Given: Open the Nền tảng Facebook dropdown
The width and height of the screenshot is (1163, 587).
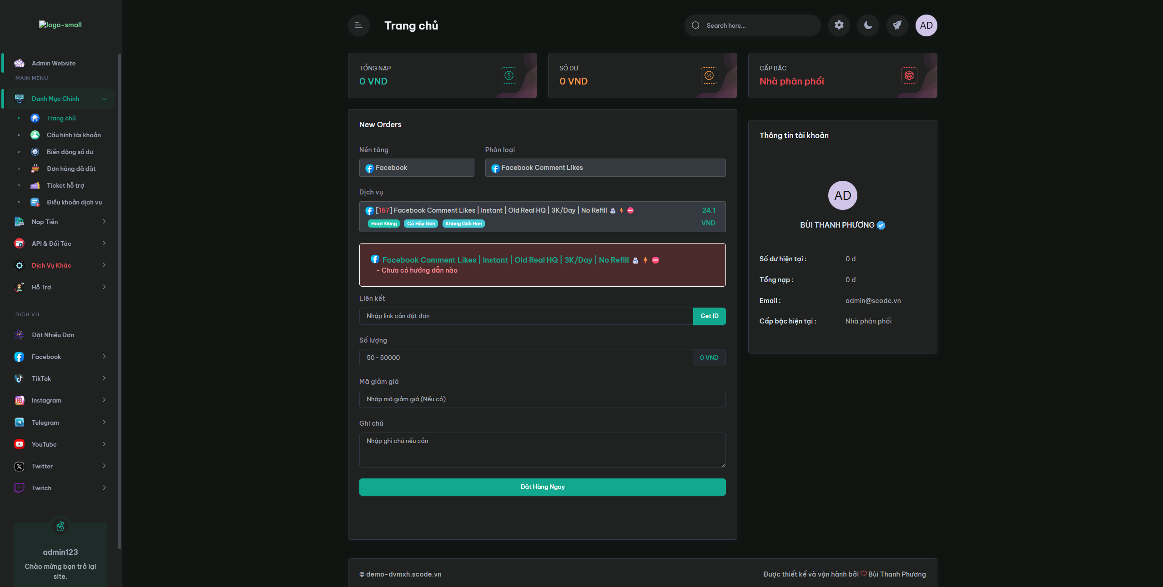Looking at the screenshot, I should coord(416,168).
